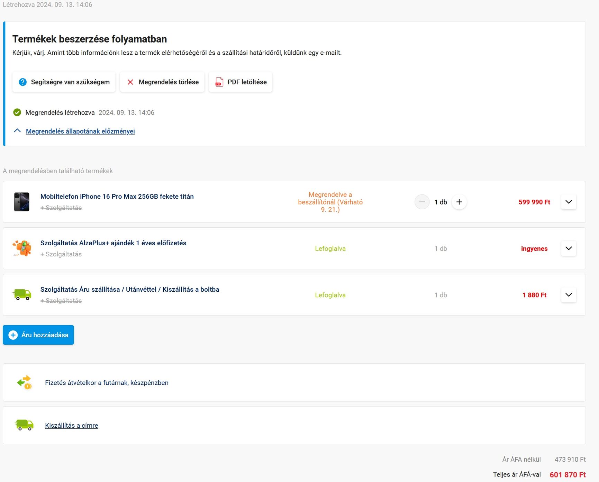Viewport: 599px width, 482px height.
Task: Click Szolgáltatás text under shipping row
Action: tap(61, 301)
